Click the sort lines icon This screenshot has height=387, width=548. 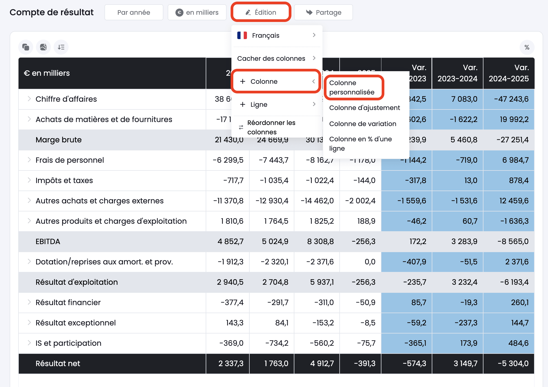point(61,47)
